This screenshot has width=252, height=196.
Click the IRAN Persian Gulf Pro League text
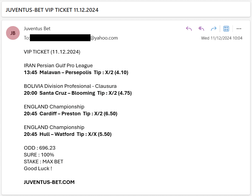tap(58, 66)
